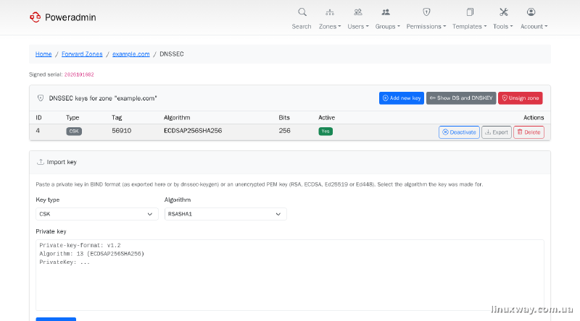Open Search via magnifier icon

tap(302, 12)
